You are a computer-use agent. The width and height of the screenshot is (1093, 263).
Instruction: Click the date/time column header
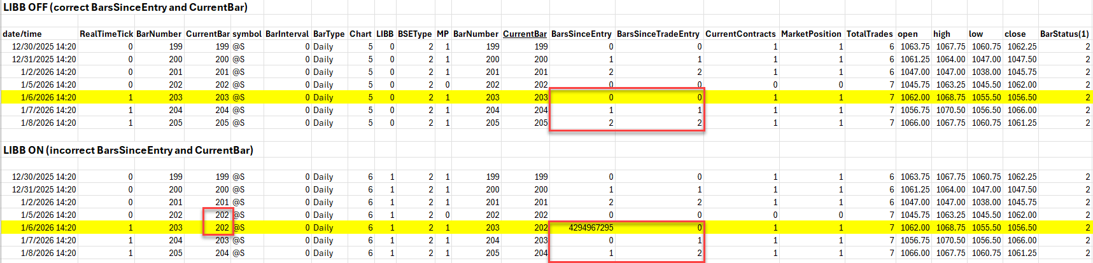point(22,34)
